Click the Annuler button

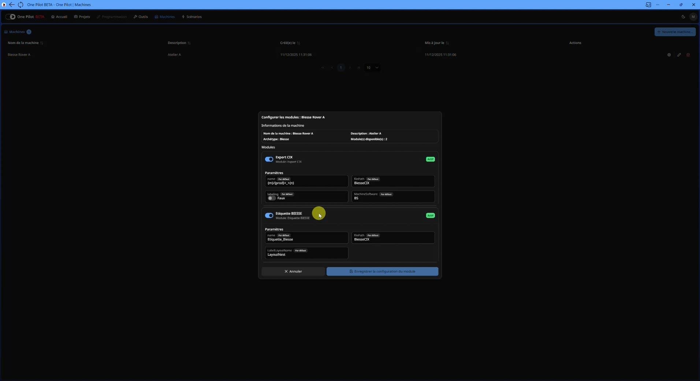(x=293, y=271)
